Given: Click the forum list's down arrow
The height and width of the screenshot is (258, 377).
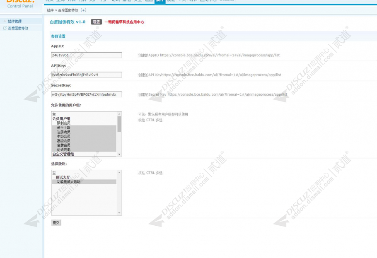Looking at the screenshot, I should coord(119,213).
